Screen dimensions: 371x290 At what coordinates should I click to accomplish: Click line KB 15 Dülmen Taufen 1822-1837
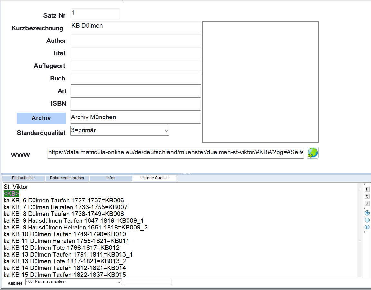65,275
